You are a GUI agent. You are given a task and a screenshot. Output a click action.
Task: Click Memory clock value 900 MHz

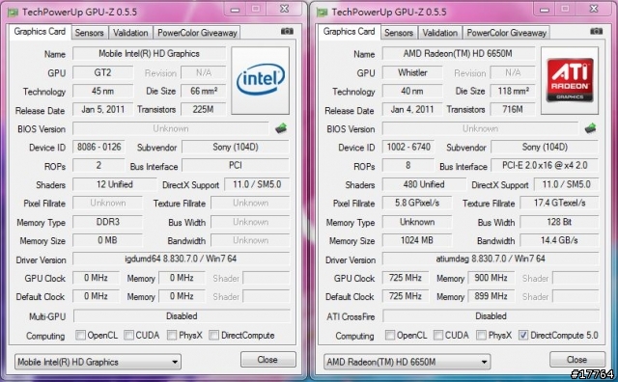coord(492,278)
